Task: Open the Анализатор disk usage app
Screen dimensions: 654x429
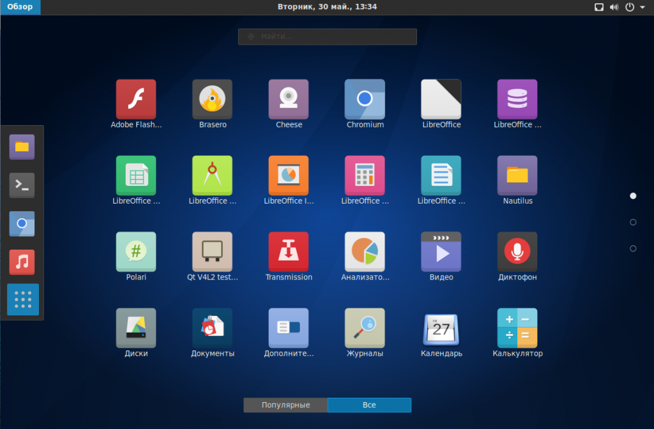Action: click(365, 252)
